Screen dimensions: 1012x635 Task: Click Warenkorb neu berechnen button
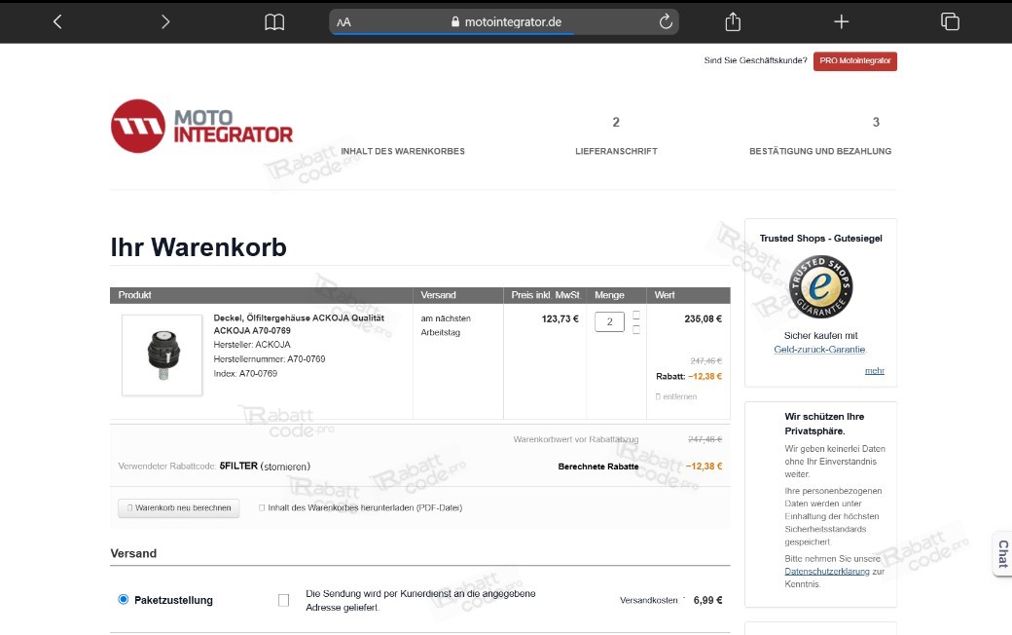coord(179,507)
